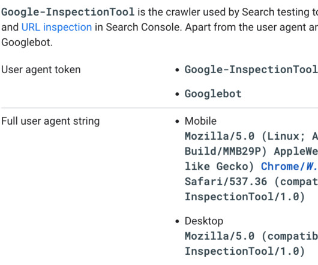Click the bold Google-InspectionTool term starting the paragraph
Image resolution: width=318 pixels, height=265 pixels.
pyautogui.click(x=68, y=12)
